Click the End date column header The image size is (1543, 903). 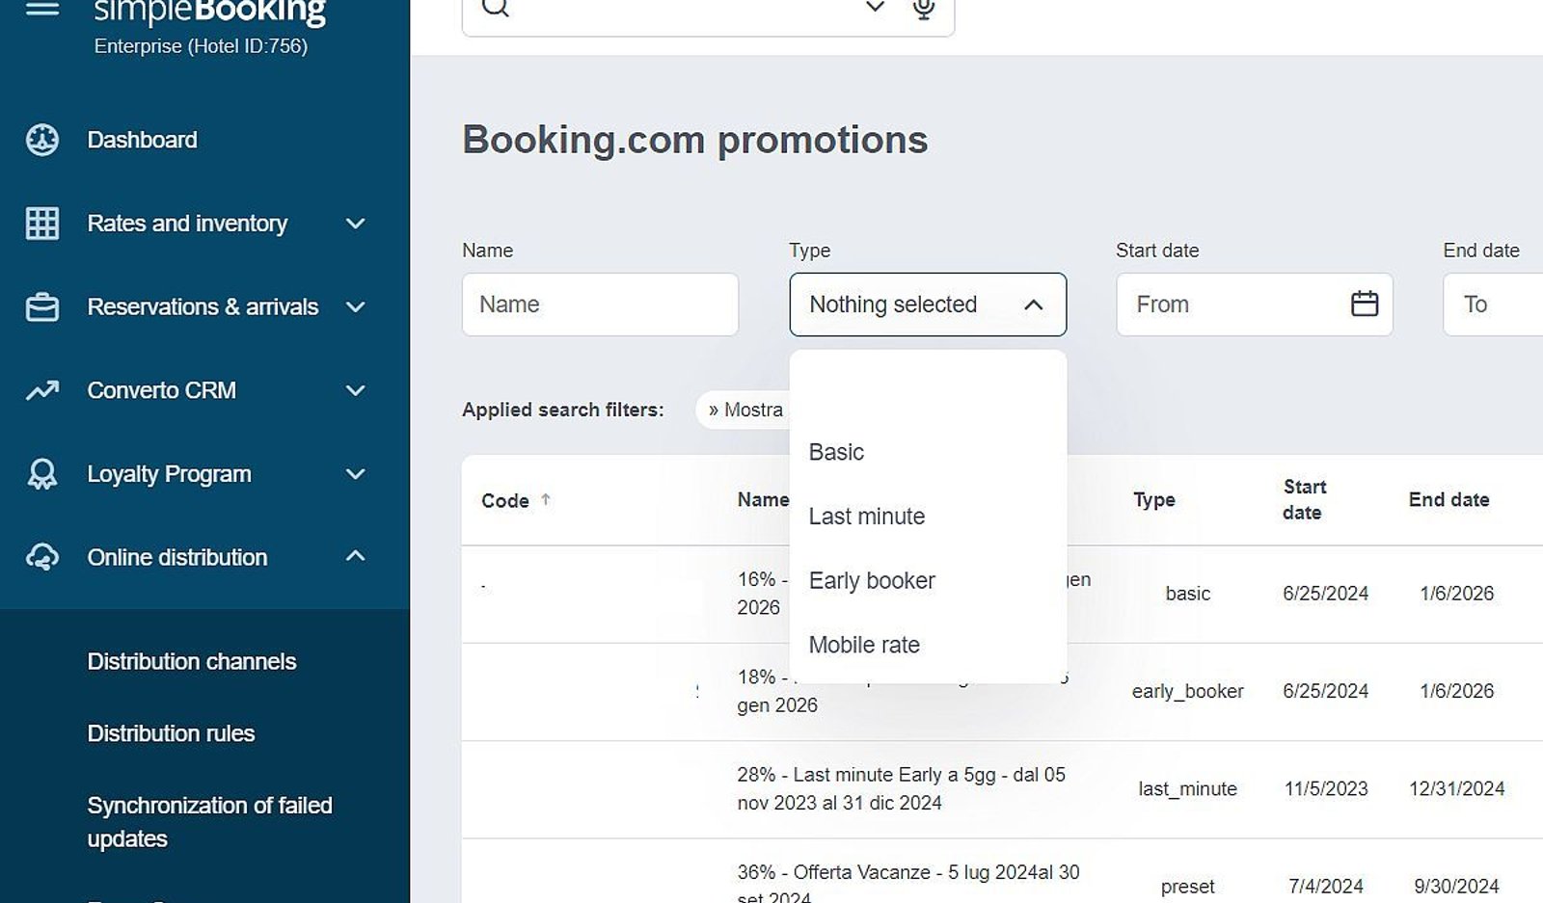pos(1448,499)
